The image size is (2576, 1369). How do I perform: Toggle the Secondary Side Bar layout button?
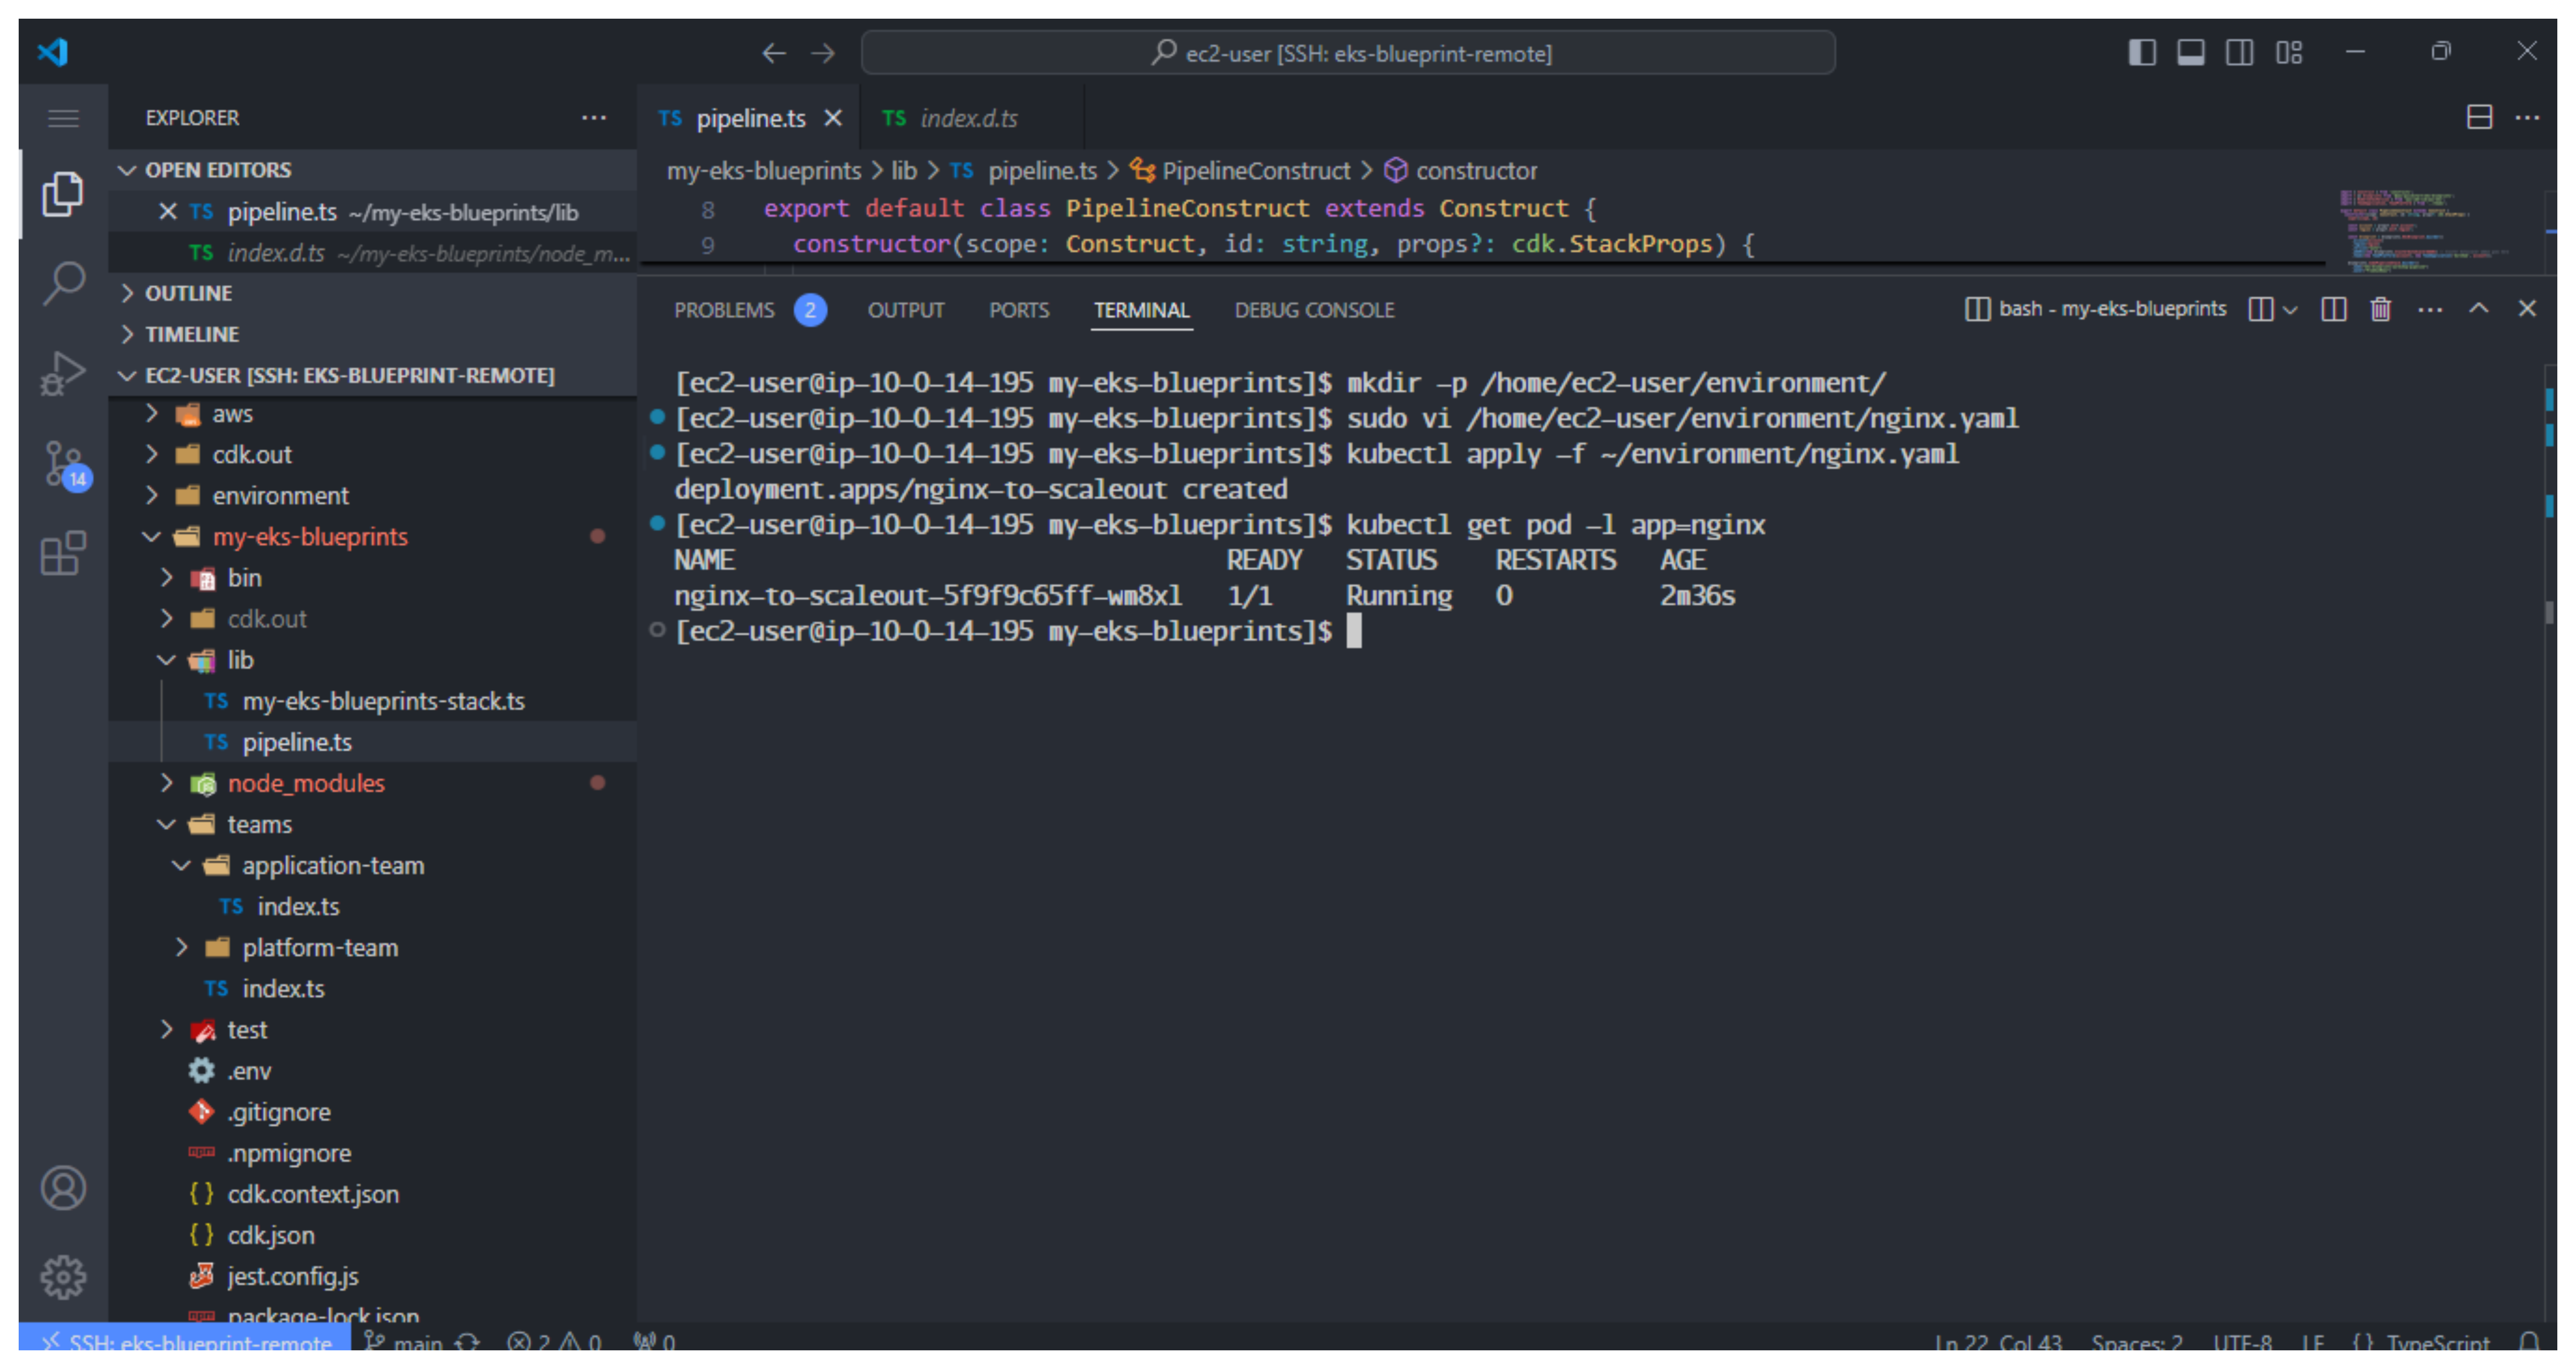(x=2240, y=52)
